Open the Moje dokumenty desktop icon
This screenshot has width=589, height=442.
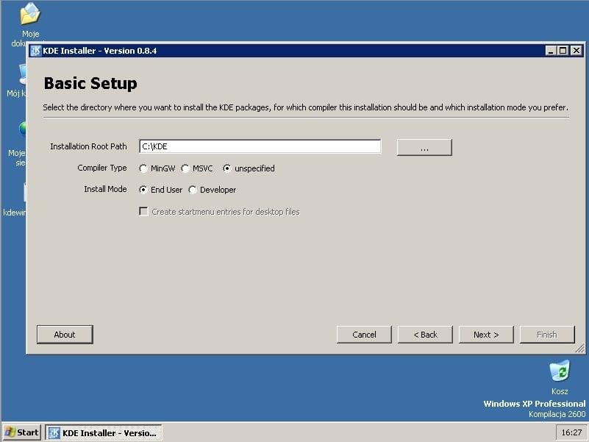click(x=30, y=13)
